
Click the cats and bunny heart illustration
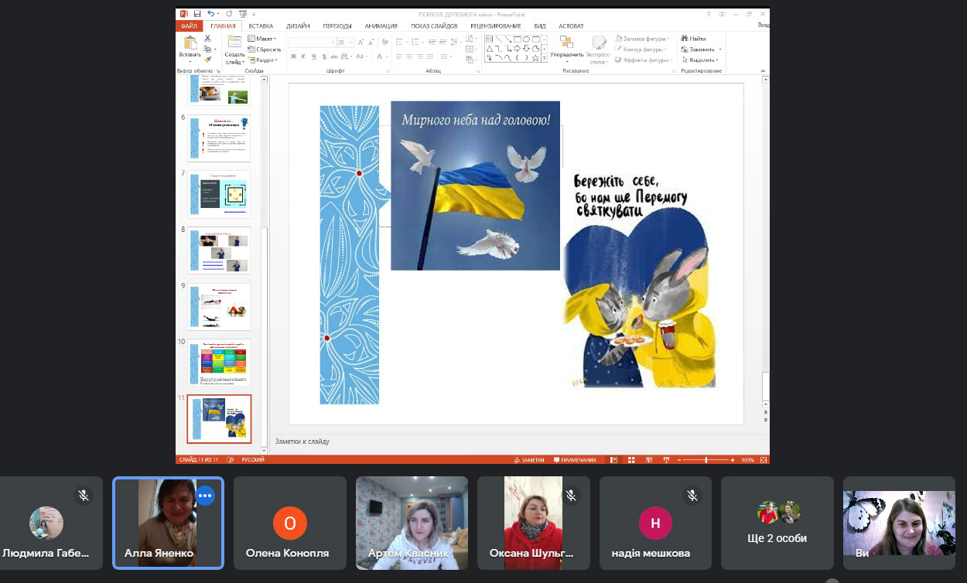(x=639, y=297)
